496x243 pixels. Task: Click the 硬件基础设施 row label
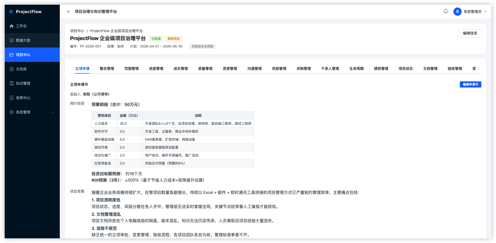pos(104,139)
